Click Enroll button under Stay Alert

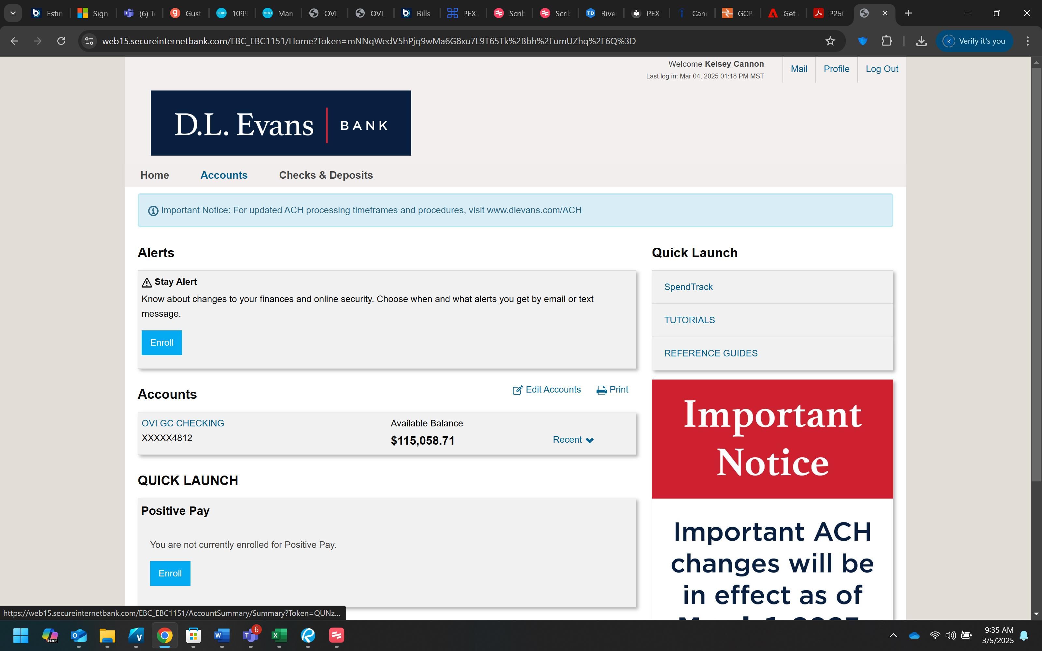162,343
